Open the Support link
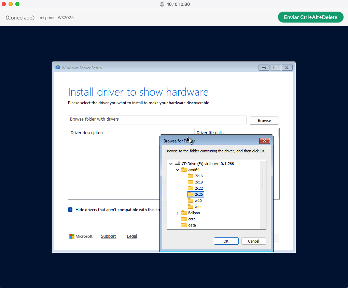348x288 pixels. (x=108, y=236)
